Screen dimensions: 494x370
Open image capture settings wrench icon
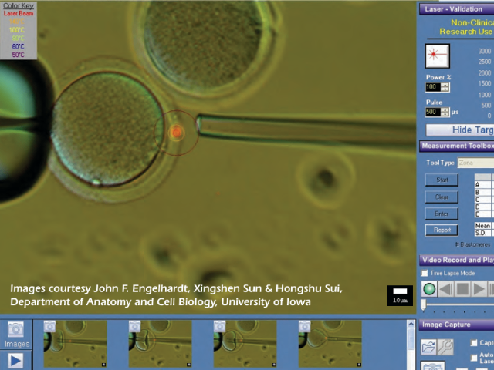(445, 347)
